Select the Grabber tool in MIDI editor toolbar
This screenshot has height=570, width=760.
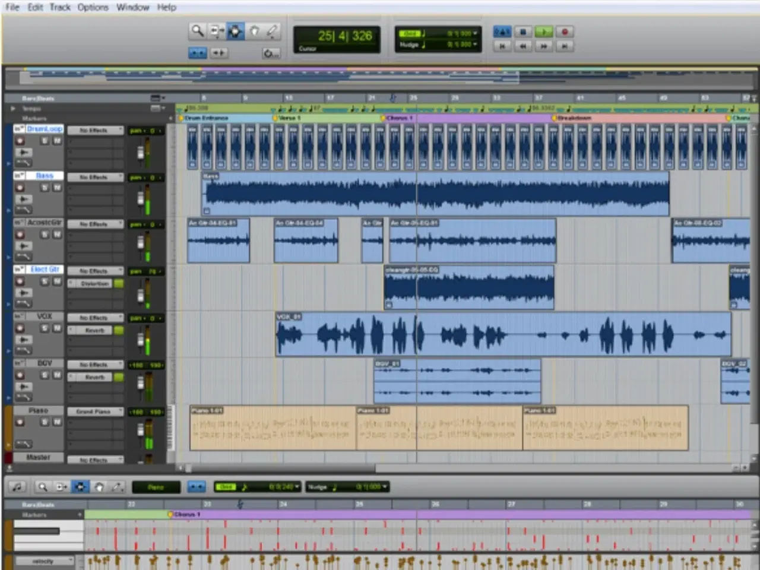[x=99, y=487]
